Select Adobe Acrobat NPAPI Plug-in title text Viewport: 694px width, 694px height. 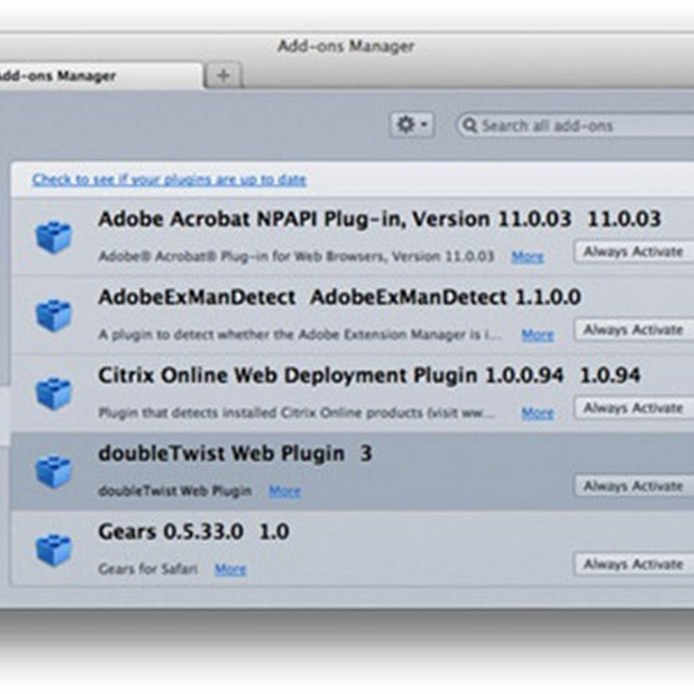(380, 219)
